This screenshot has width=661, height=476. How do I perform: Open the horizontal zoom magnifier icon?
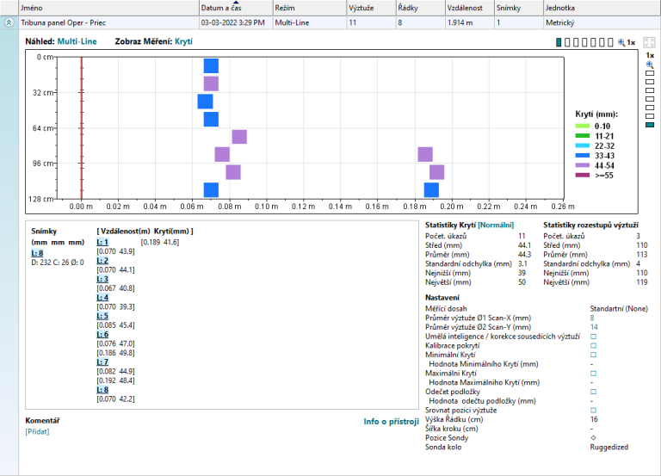point(621,42)
